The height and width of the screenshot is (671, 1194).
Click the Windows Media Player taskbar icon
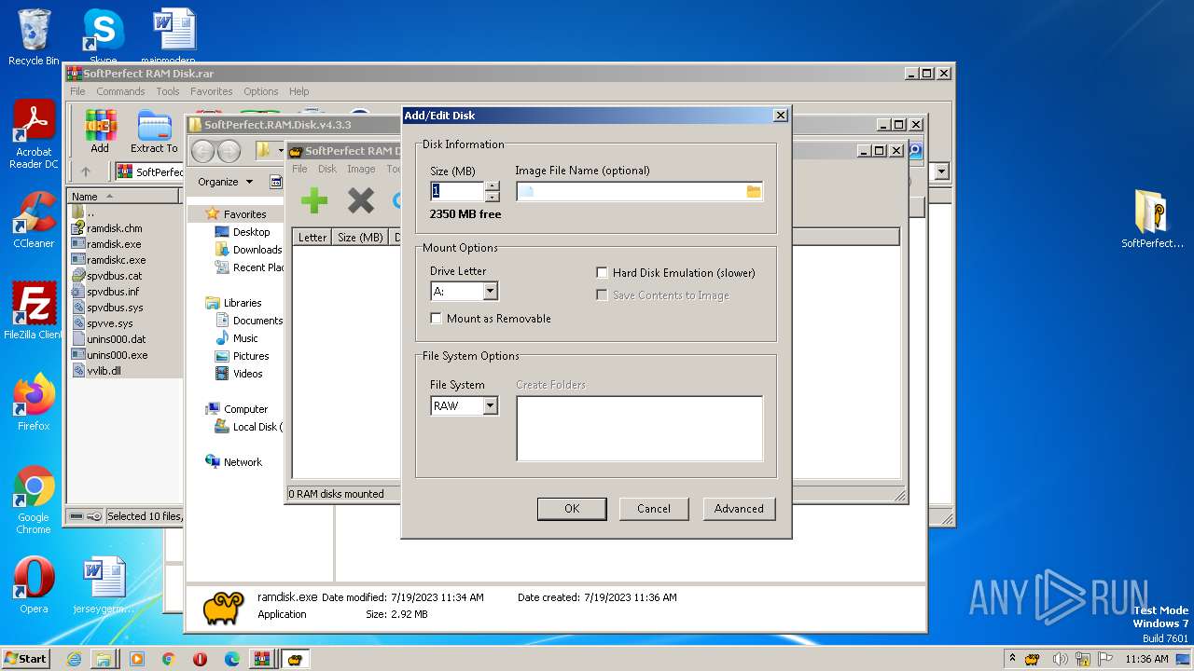pyautogui.click(x=137, y=659)
